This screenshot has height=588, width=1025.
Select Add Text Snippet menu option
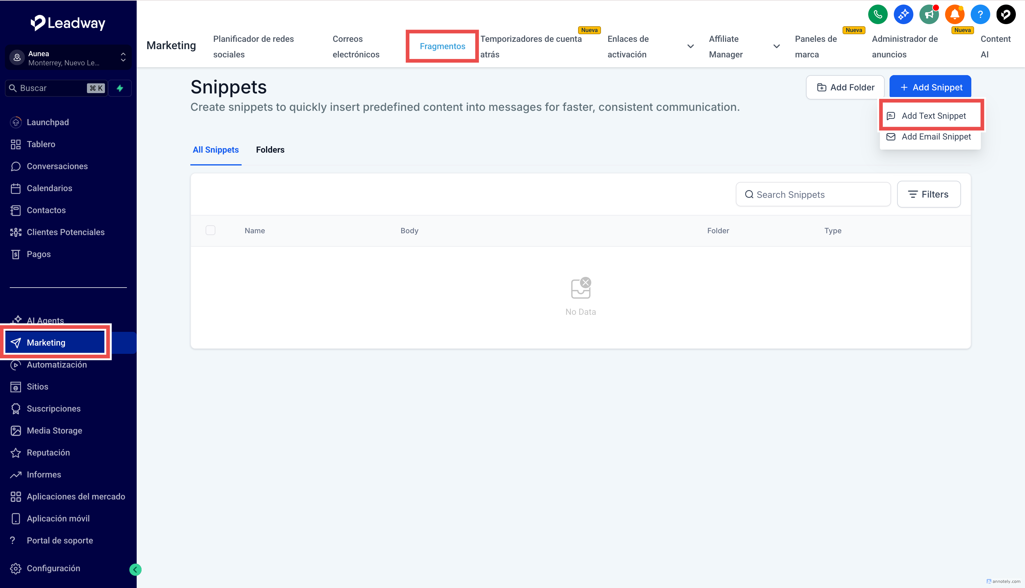pos(933,116)
